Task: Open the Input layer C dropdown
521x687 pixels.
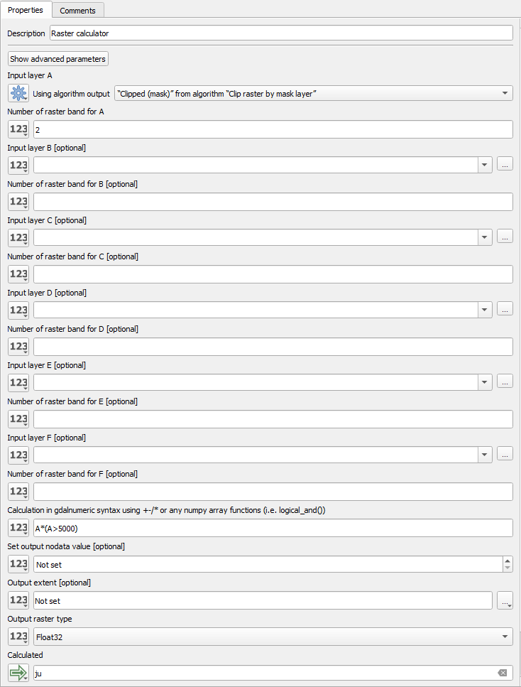Action: [486, 237]
